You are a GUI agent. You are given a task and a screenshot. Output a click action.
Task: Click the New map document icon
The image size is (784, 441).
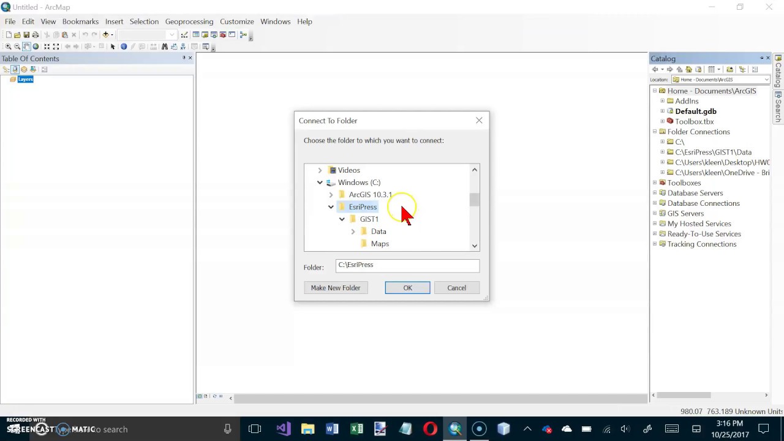[x=9, y=35]
